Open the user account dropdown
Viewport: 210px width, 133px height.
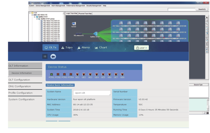pyautogui.click(x=142, y=48)
